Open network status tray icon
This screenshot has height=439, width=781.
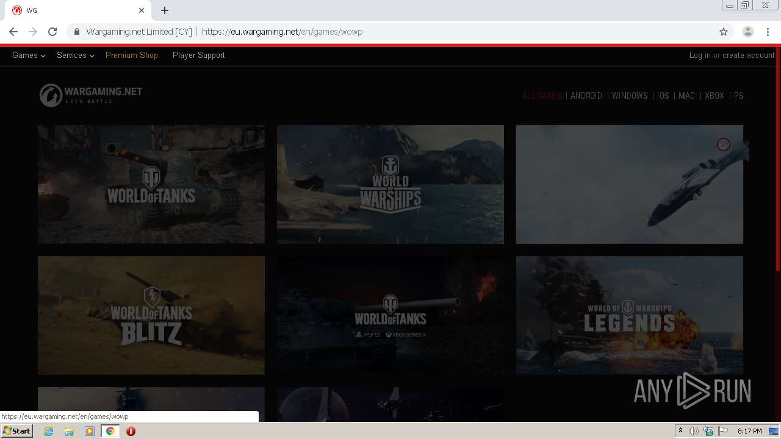coord(708,431)
